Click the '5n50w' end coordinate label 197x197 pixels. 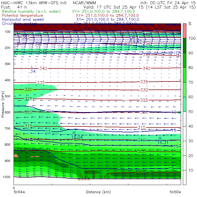point(175,192)
